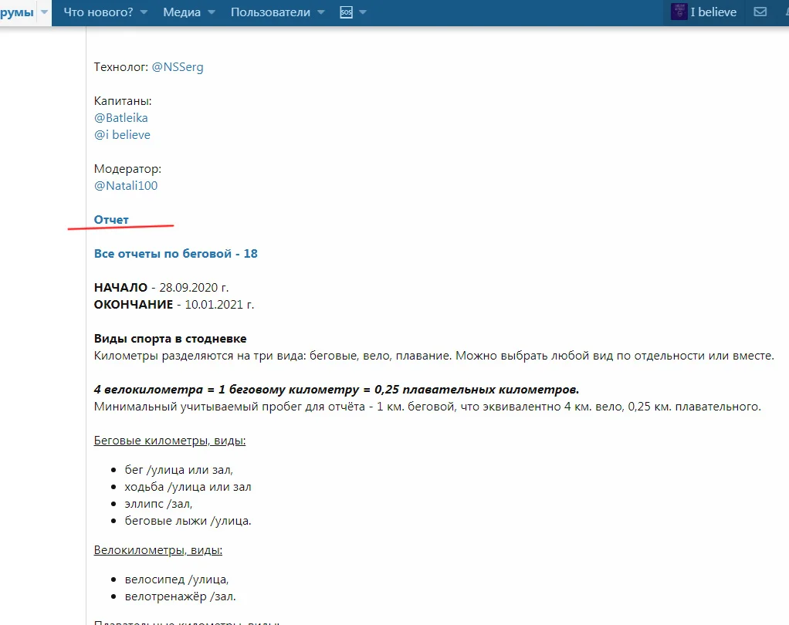Open @i believe profile link
The width and height of the screenshot is (789, 625).
pyautogui.click(x=122, y=135)
